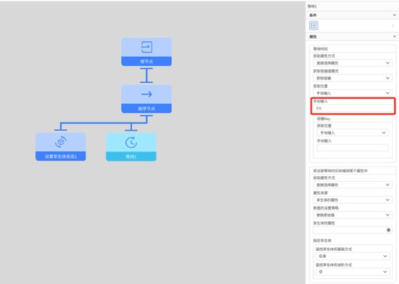Click the manual input field containing 0.5

[x=353, y=108]
